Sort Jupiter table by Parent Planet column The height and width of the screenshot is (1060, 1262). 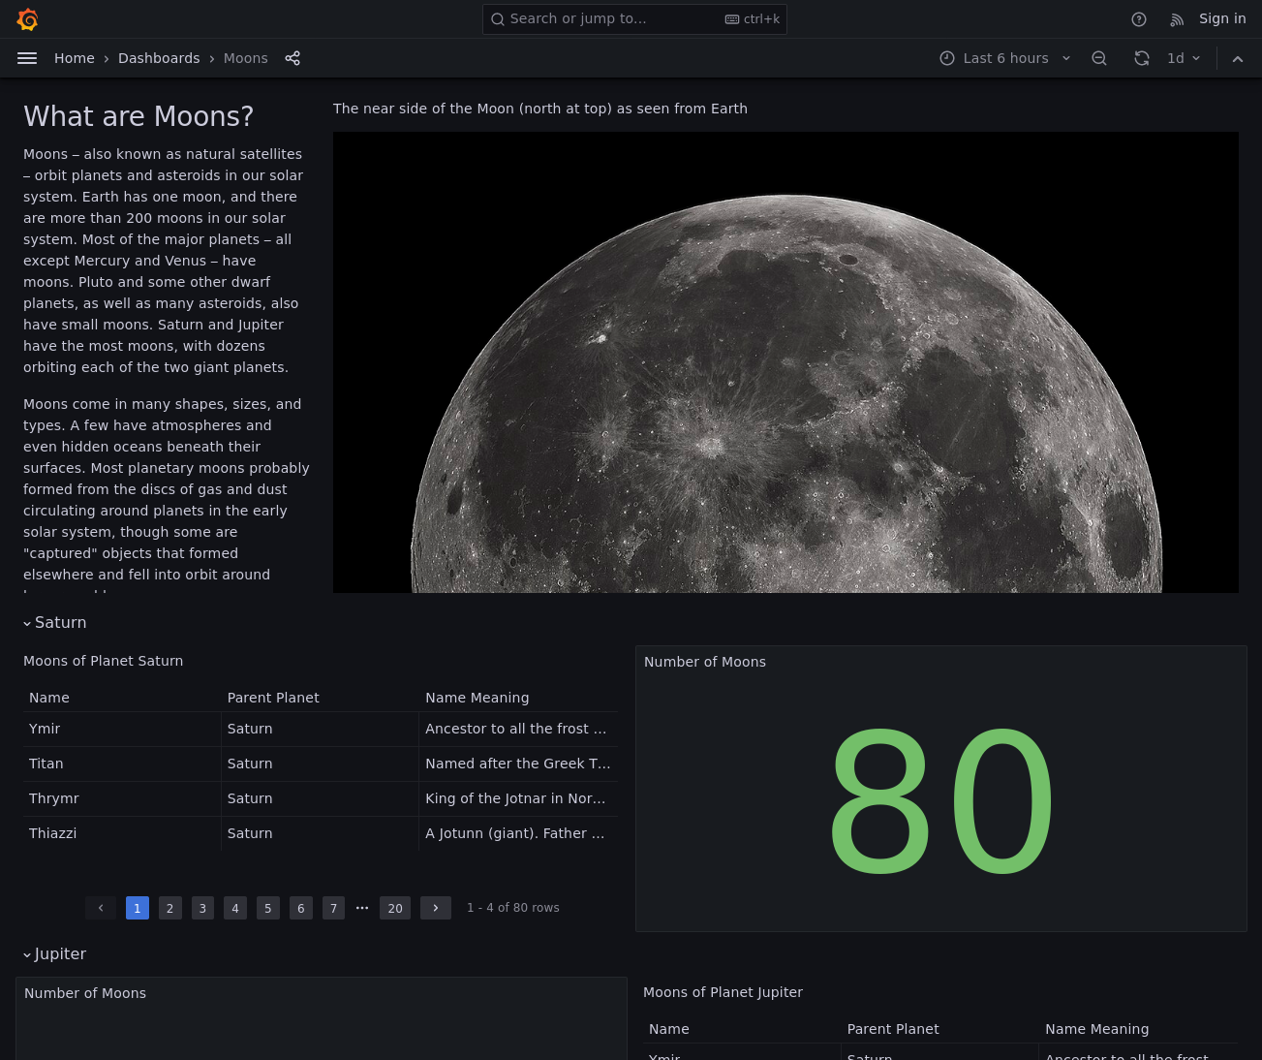[893, 1029]
